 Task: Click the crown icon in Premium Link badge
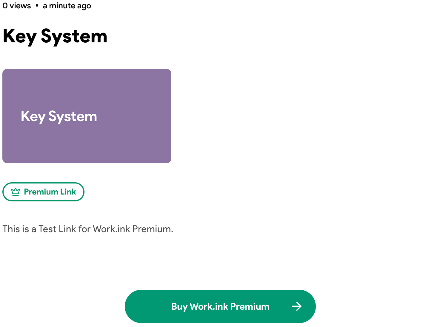[x=16, y=192]
